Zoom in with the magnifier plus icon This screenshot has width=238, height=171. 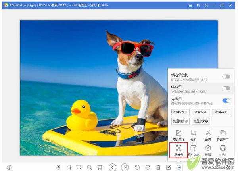pos(79,167)
